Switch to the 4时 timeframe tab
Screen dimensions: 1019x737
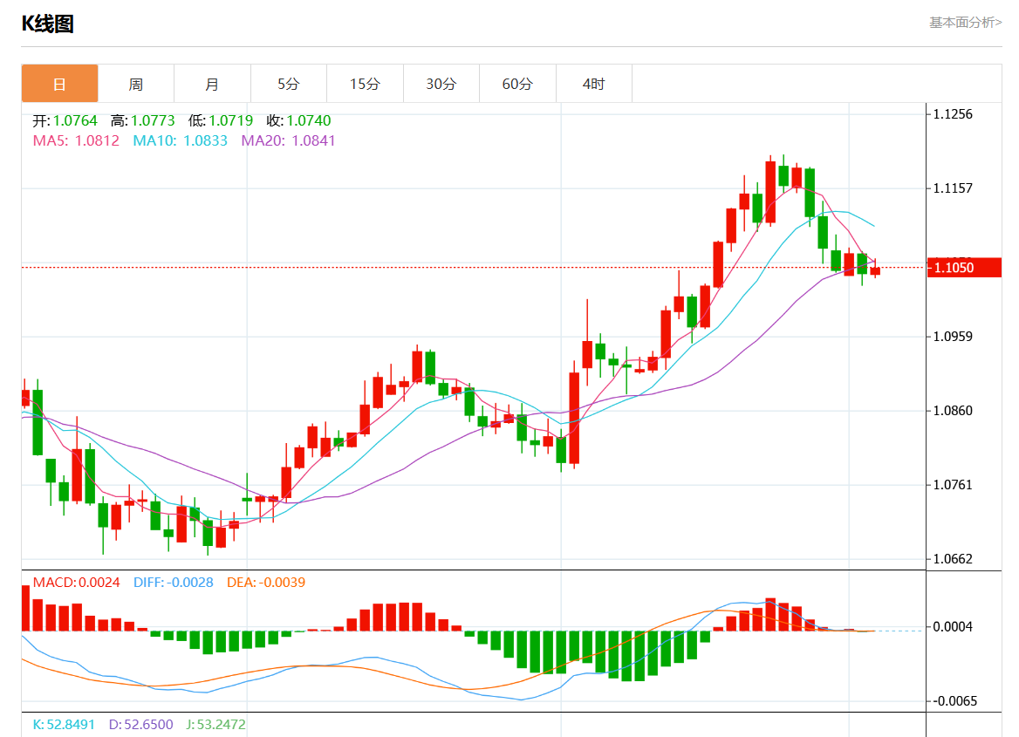593,84
